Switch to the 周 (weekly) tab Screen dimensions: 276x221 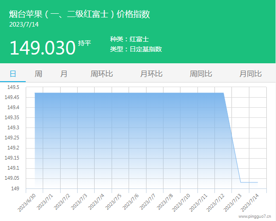point(38,74)
